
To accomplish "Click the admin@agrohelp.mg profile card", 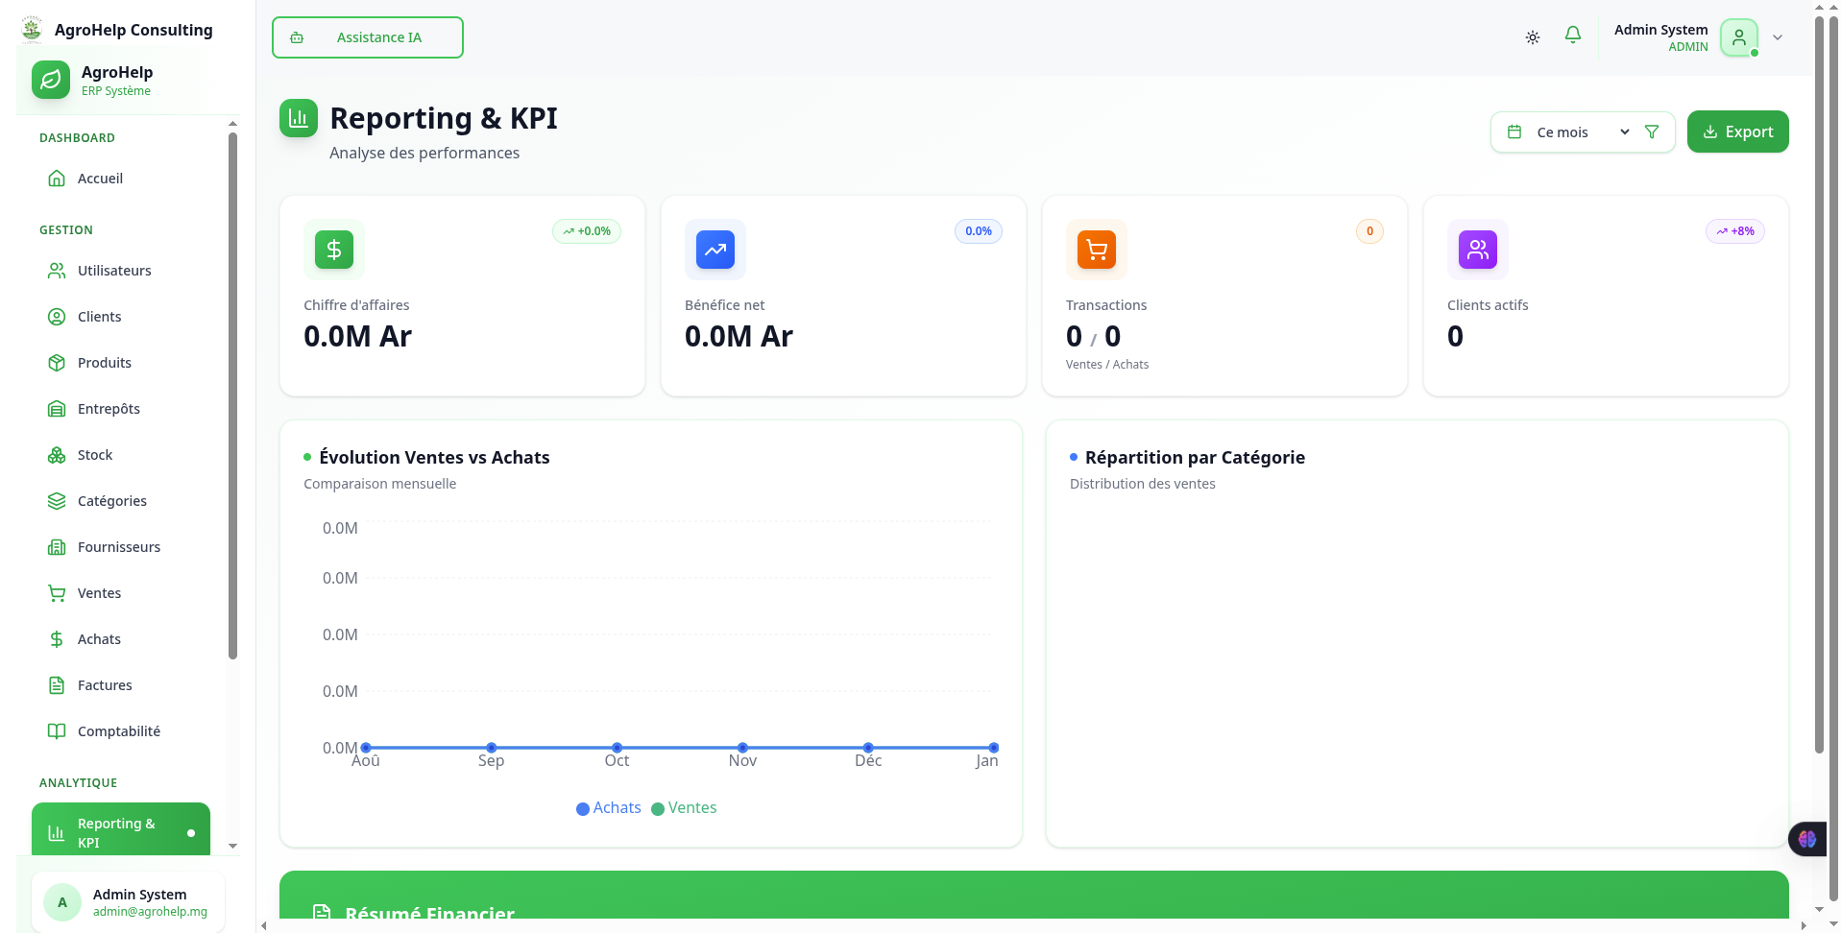I will [x=128, y=901].
